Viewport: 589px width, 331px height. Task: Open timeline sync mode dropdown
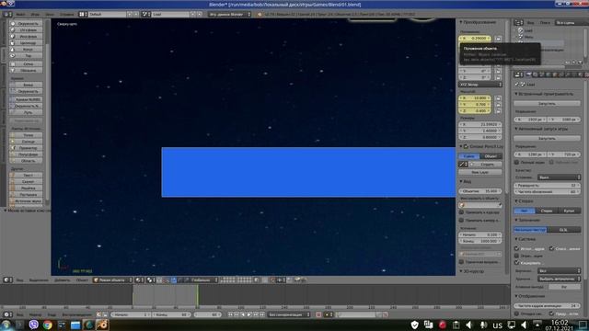tap(289, 314)
